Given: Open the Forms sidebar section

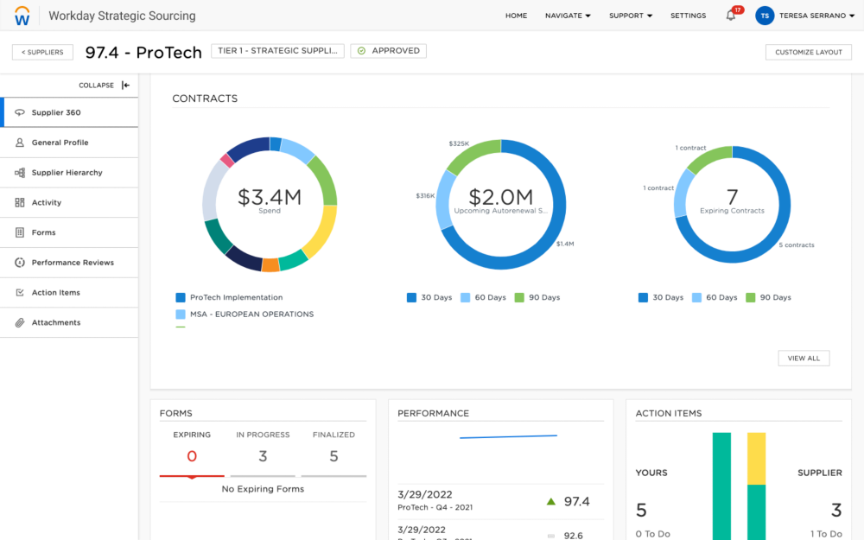Looking at the screenshot, I should [69, 232].
